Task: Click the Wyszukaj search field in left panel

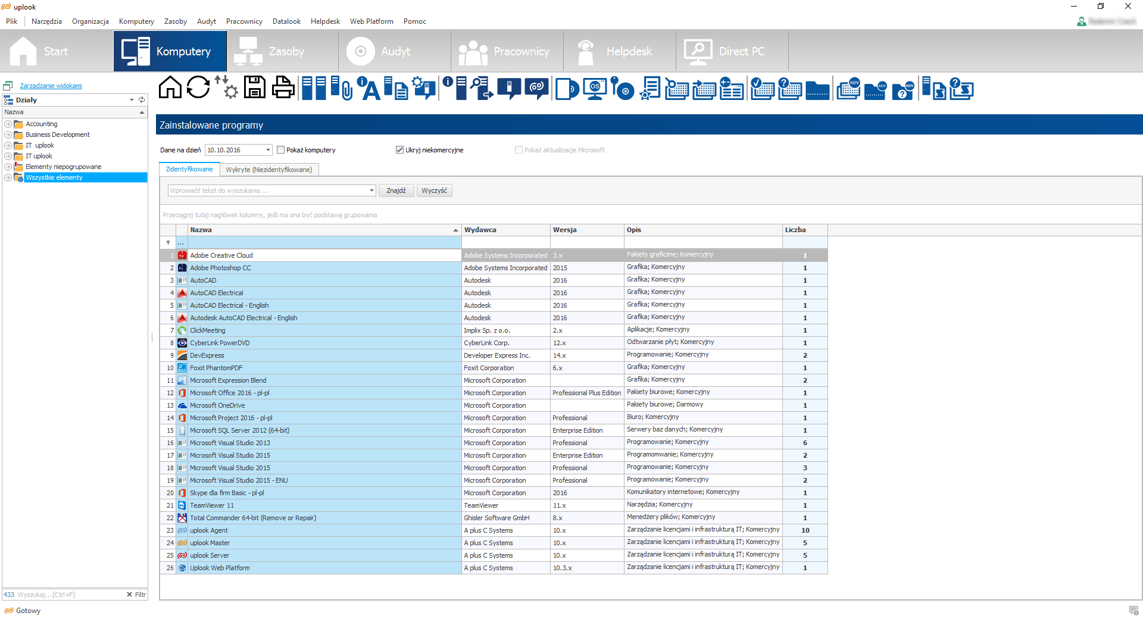Action: pyautogui.click(x=70, y=595)
